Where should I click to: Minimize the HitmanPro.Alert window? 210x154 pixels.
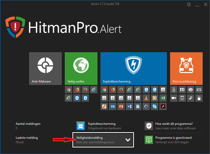point(197,6)
